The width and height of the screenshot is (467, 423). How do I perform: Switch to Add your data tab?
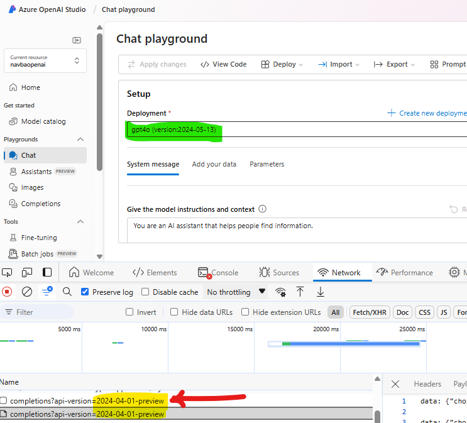click(214, 165)
